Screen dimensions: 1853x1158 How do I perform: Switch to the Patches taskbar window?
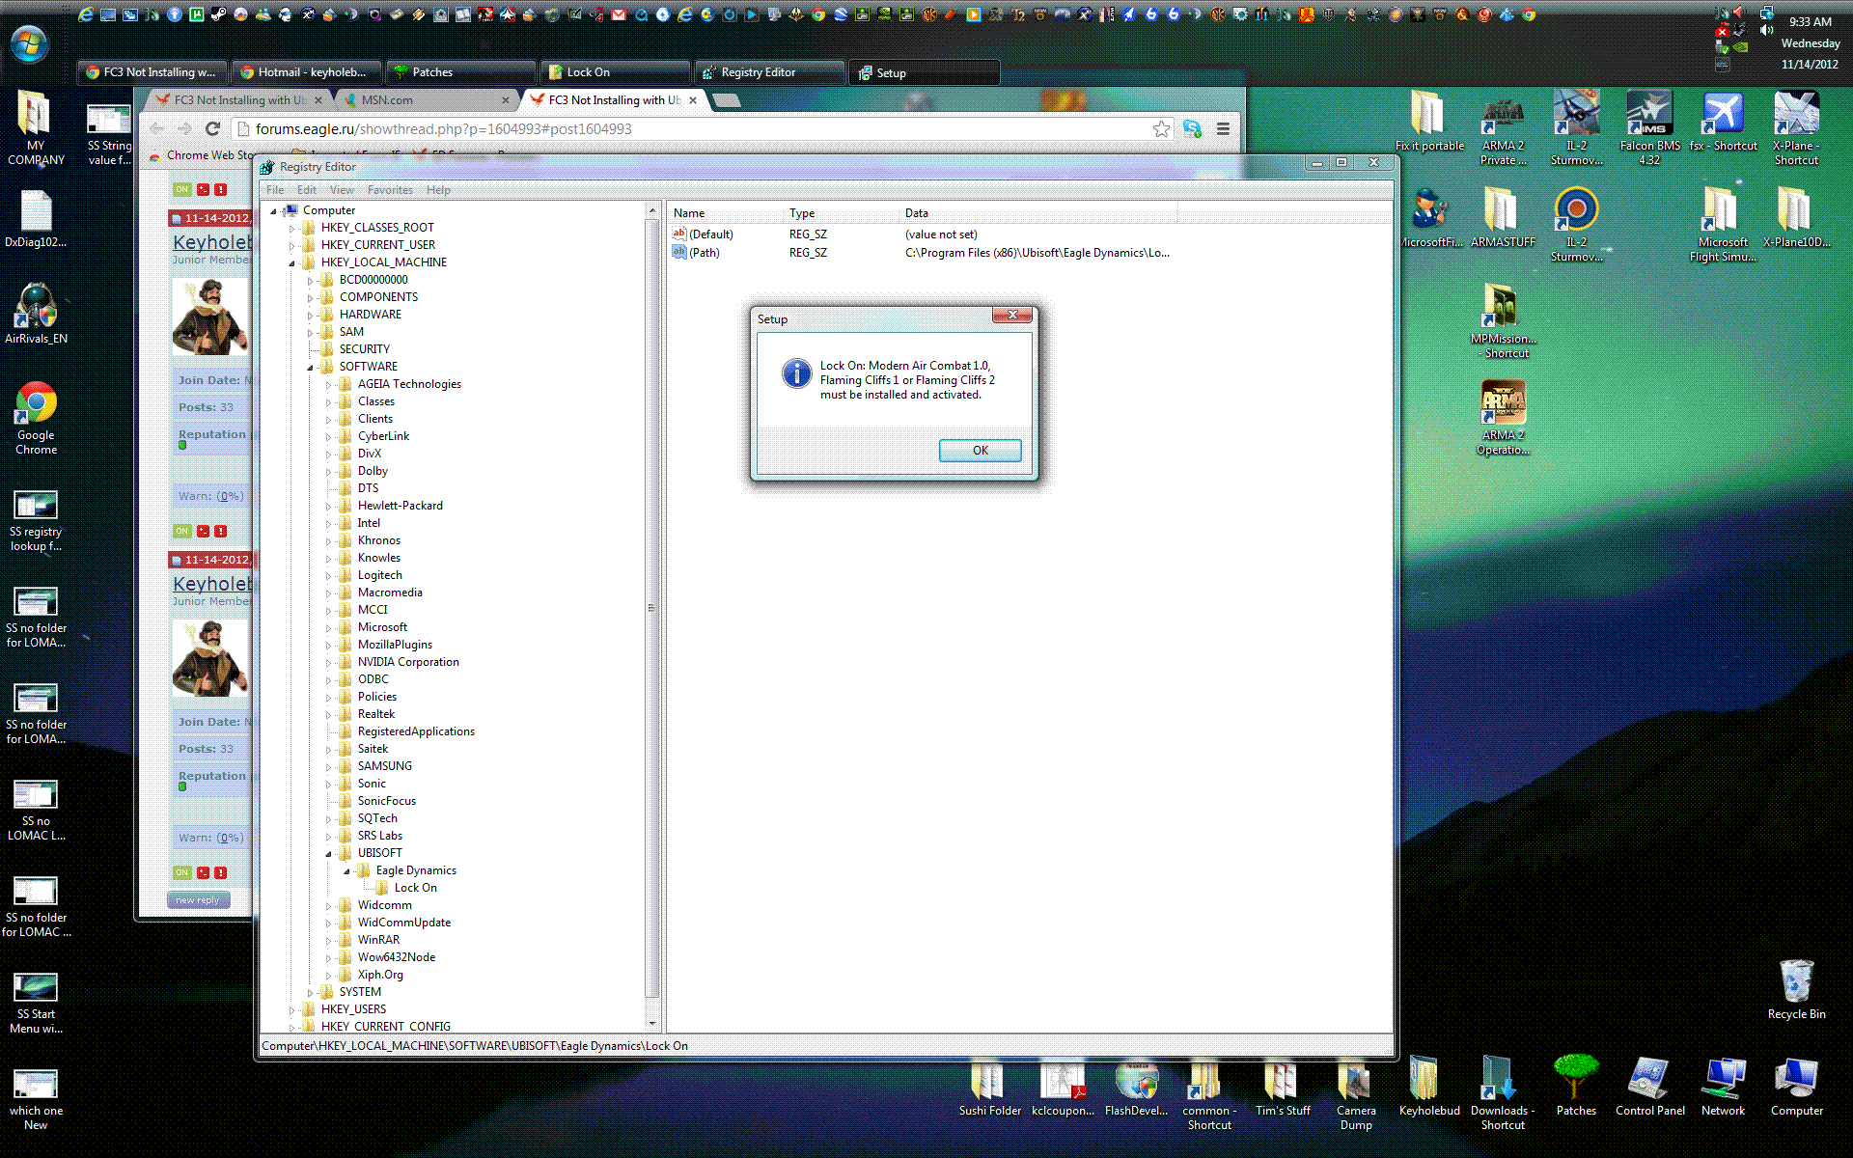461,72
